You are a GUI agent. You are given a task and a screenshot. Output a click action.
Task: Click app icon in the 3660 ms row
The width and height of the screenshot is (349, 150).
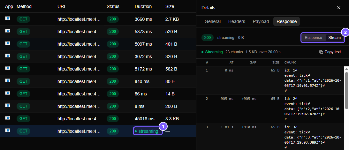(8, 18)
